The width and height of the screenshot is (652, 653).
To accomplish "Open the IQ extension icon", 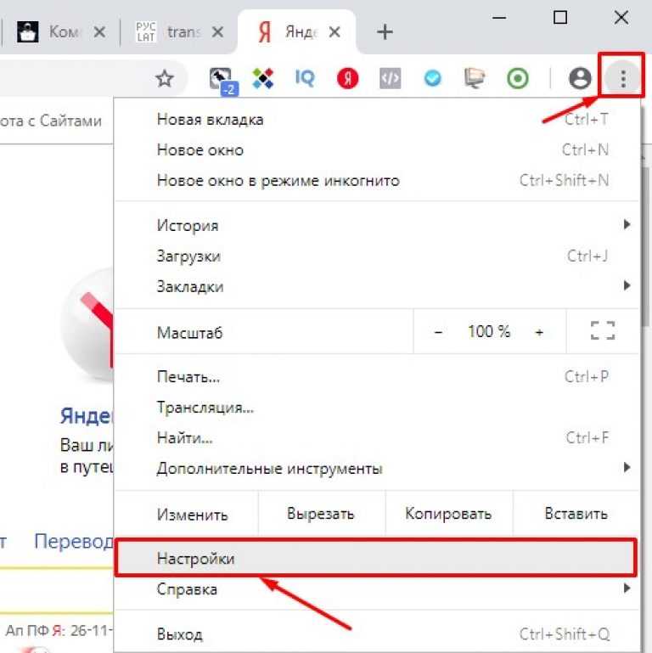I will click(305, 78).
